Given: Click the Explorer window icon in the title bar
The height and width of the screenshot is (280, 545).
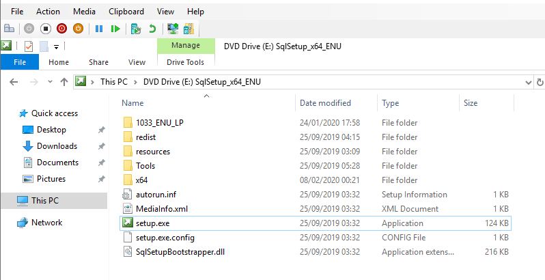Looking at the screenshot, I should (x=6, y=46).
